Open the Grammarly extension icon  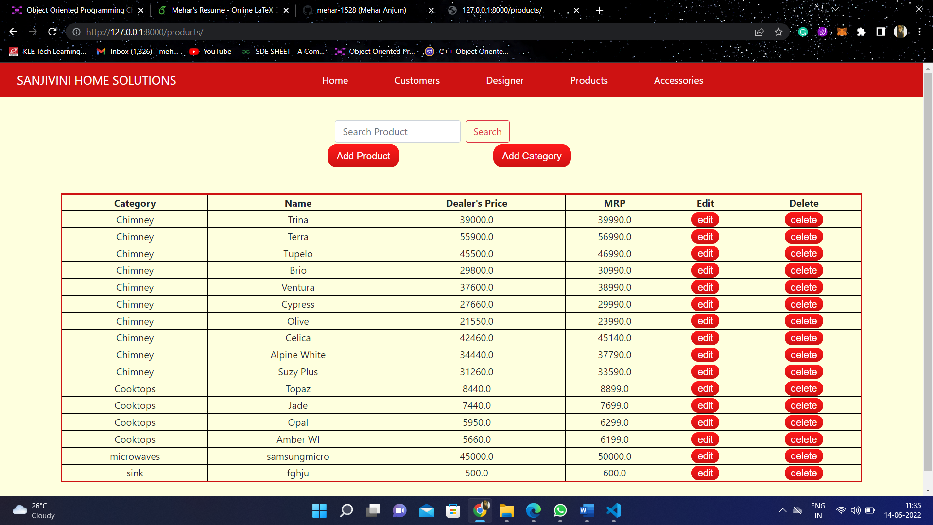point(803,32)
